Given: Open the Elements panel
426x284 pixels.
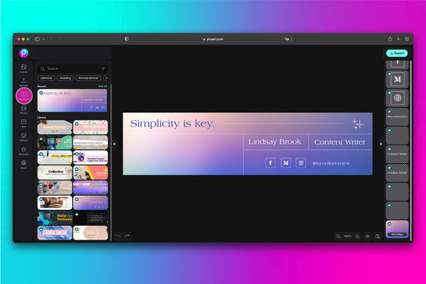Looking at the screenshot, I should pos(23,150).
